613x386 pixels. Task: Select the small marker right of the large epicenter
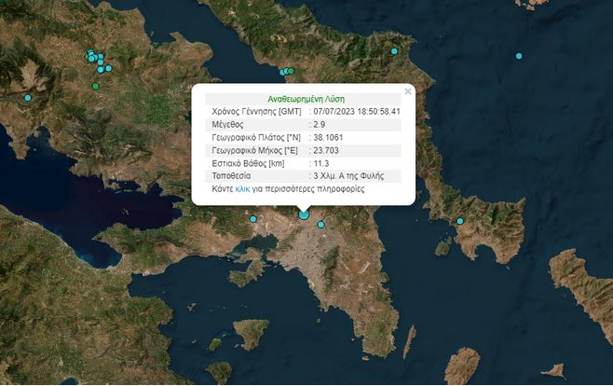[x=320, y=224]
